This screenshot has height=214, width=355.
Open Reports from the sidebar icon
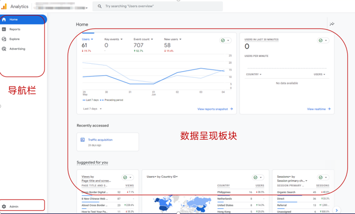[x=4, y=29]
